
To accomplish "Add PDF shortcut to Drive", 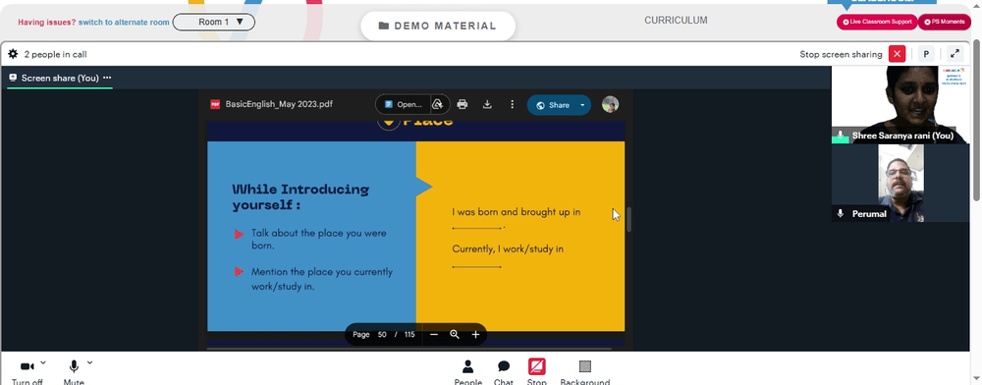I will pyautogui.click(x=438, y=104).
